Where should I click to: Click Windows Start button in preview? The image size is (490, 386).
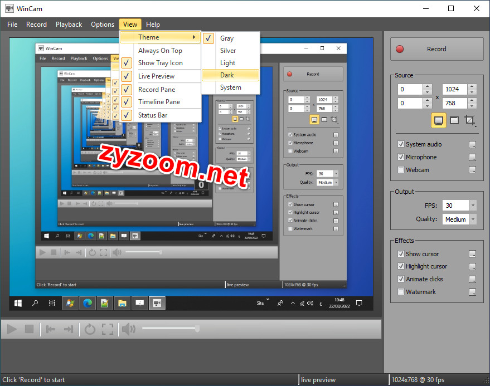[18, 303]
